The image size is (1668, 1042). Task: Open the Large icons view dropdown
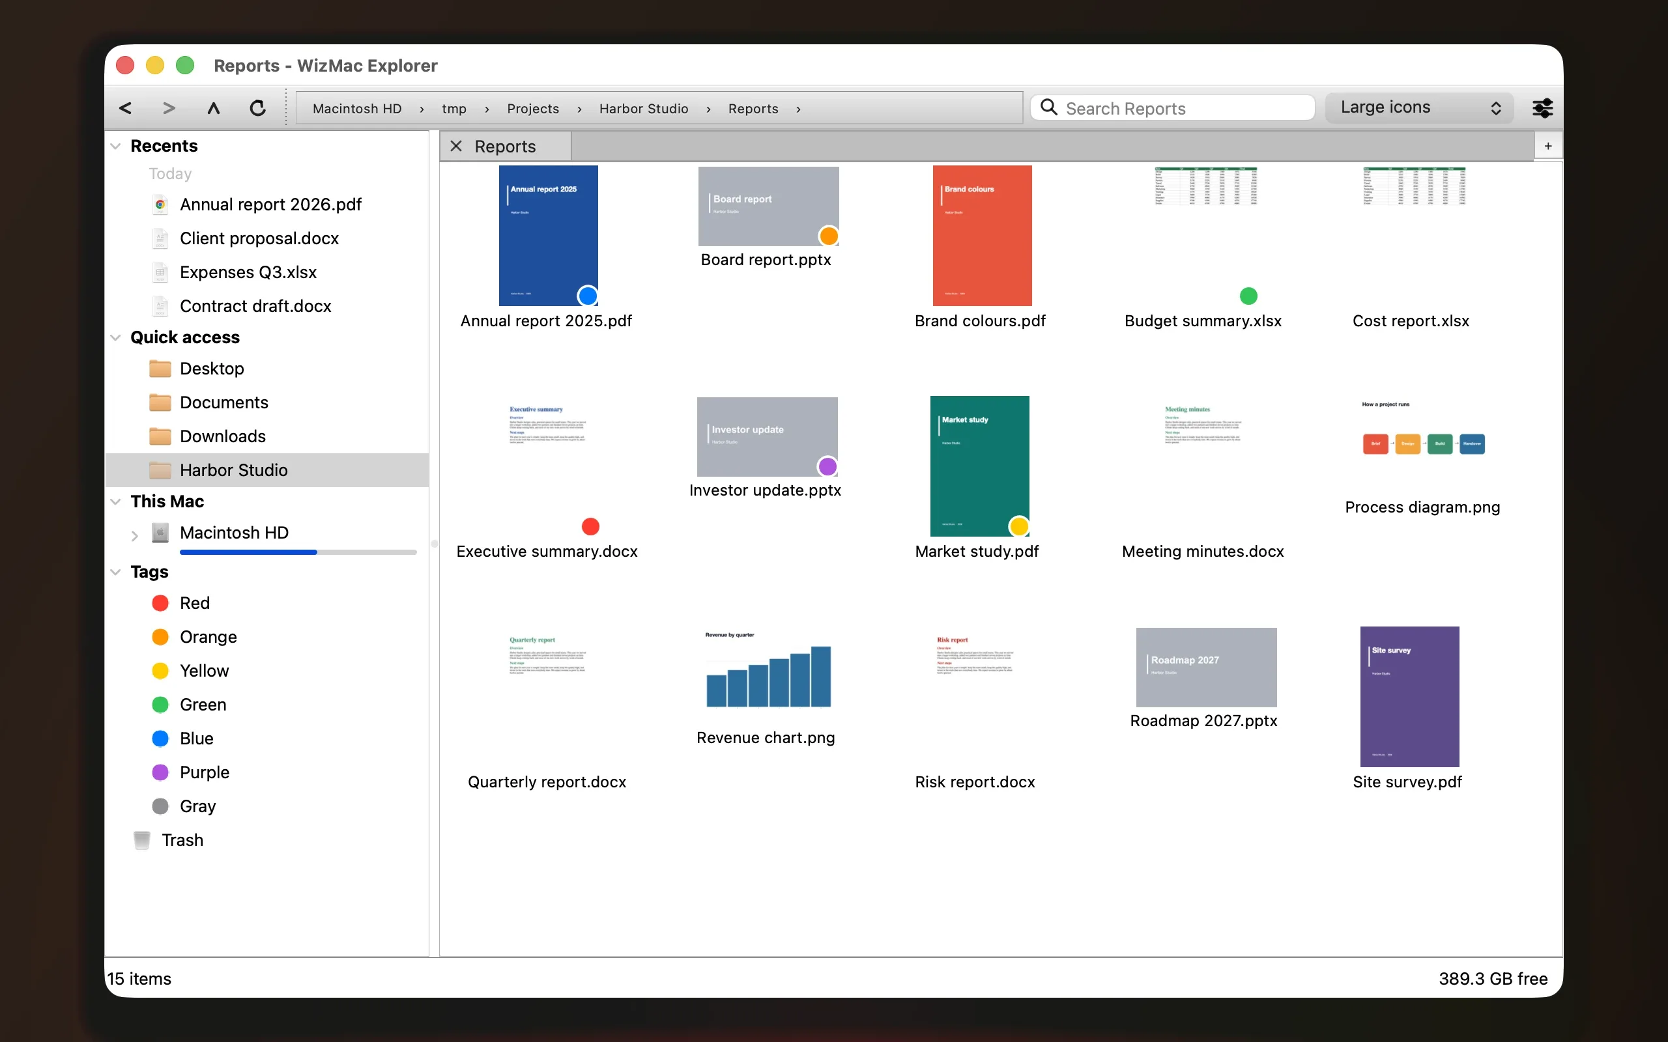pos(1419,108)
